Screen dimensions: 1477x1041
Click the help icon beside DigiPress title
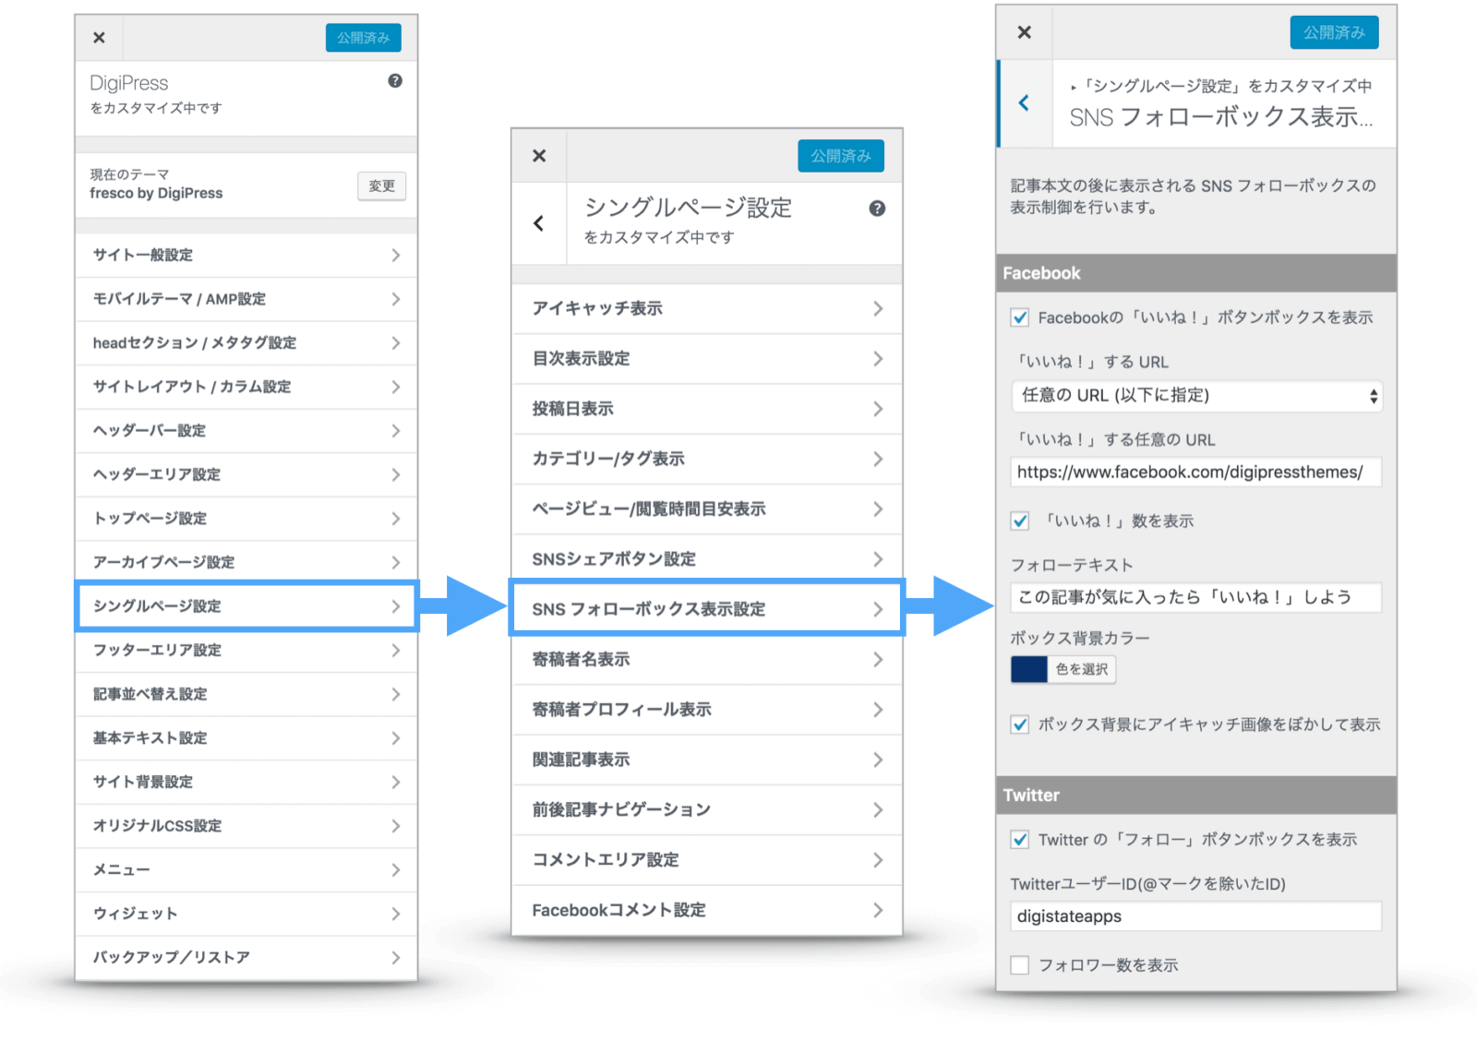[x=395, y=81]
